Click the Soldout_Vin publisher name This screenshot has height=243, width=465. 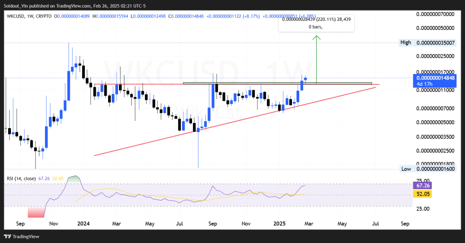coord(16,5)
